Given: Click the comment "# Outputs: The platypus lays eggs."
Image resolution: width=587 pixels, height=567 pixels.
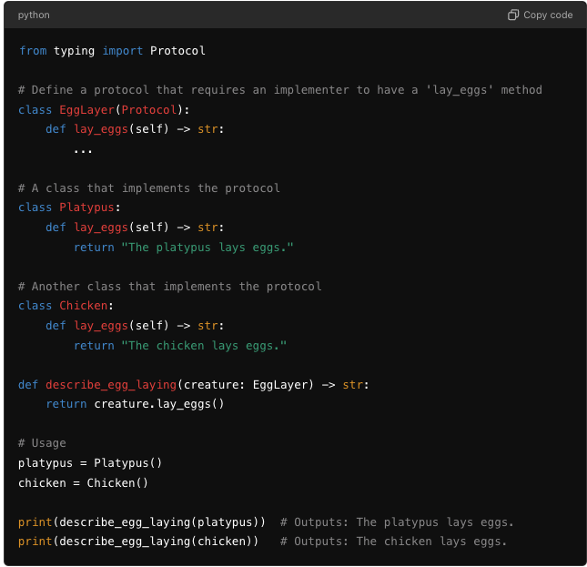Looking at the screenshot, I should tap(397, 522).
